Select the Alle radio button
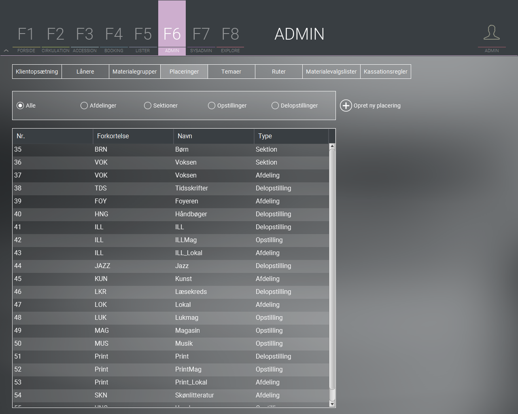Screen dimensions: 518x414 [20, 106]
